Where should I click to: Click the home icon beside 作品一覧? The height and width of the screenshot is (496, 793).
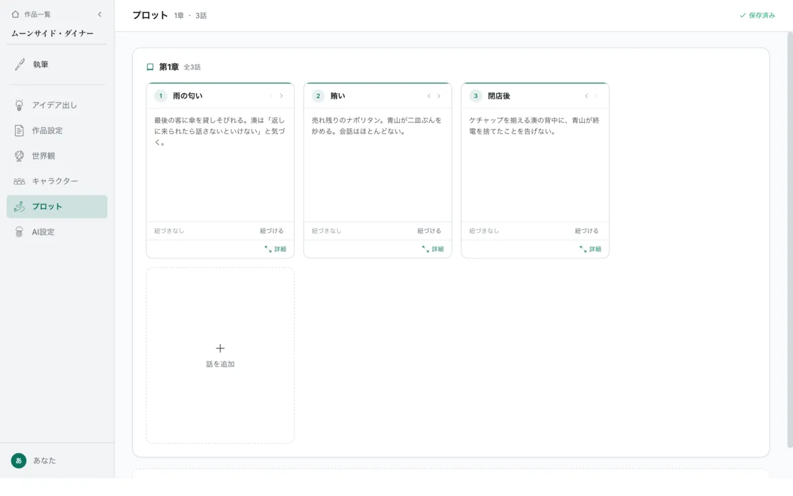tap(15, 14)
